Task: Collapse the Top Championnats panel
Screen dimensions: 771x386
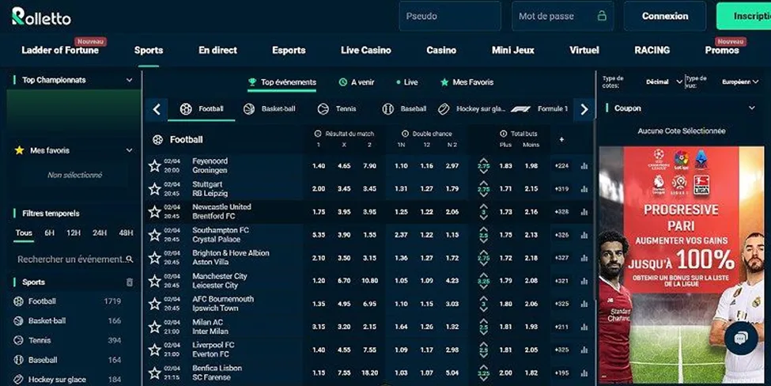Action: click(129, 80)
